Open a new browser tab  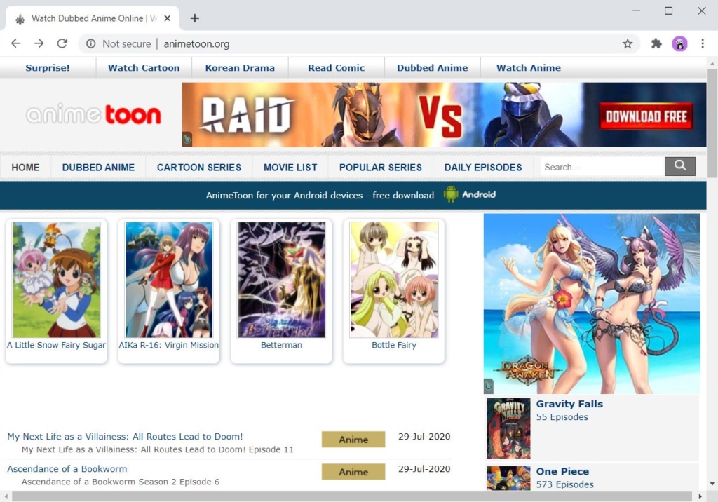(x=195, y=18)
